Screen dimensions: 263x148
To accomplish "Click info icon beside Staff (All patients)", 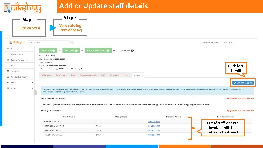I will pyautogui.click(x=228, y=111).
